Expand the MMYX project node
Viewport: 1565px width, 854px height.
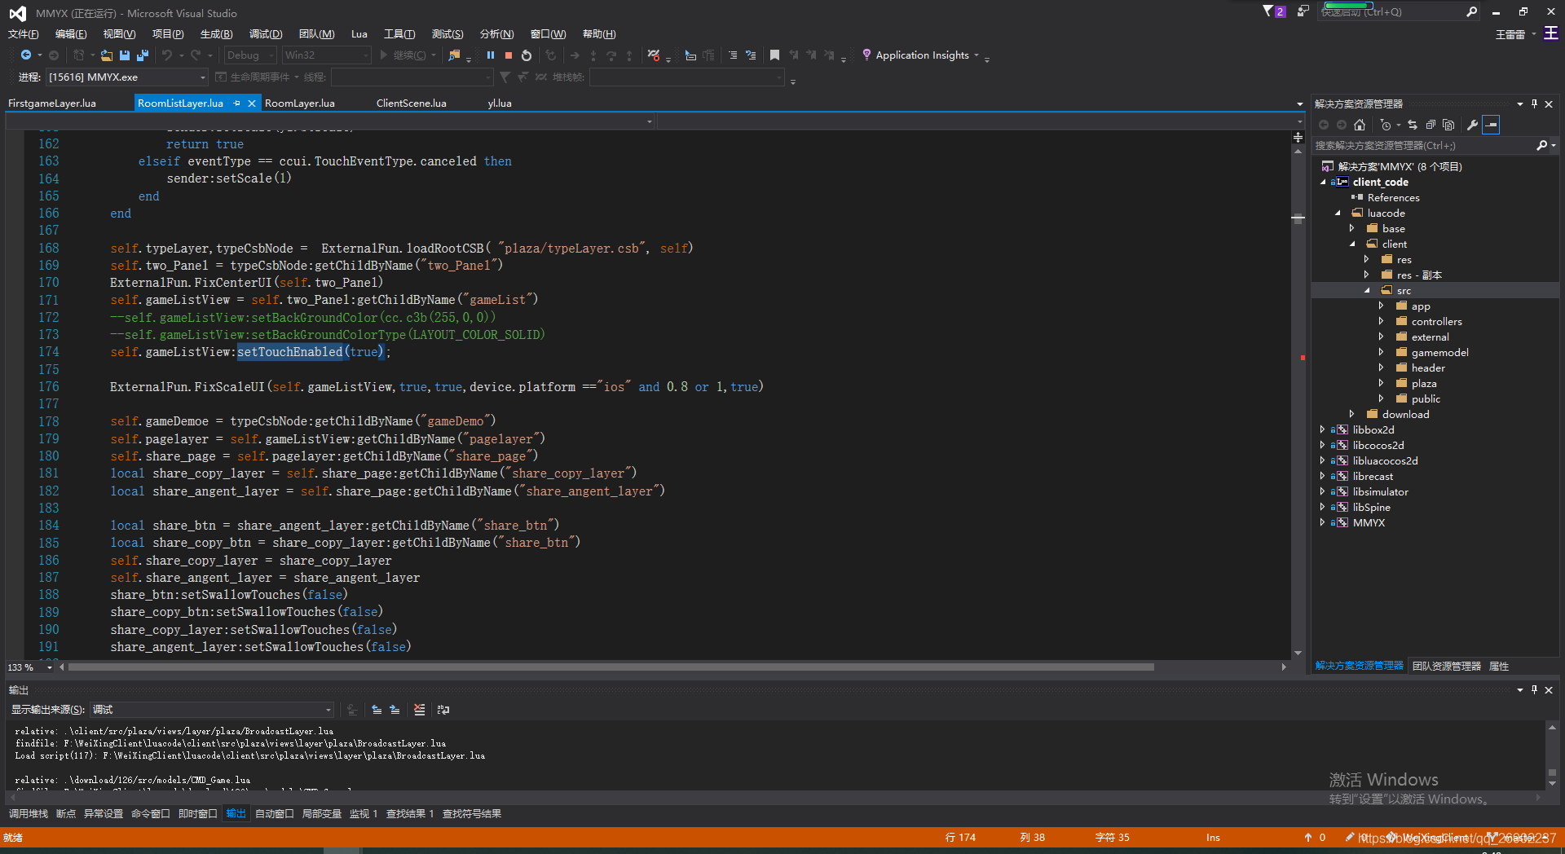(x=1322, y=523)
